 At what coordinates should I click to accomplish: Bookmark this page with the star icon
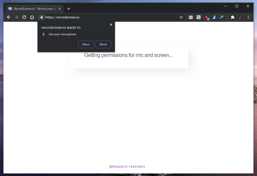(181, 17)
